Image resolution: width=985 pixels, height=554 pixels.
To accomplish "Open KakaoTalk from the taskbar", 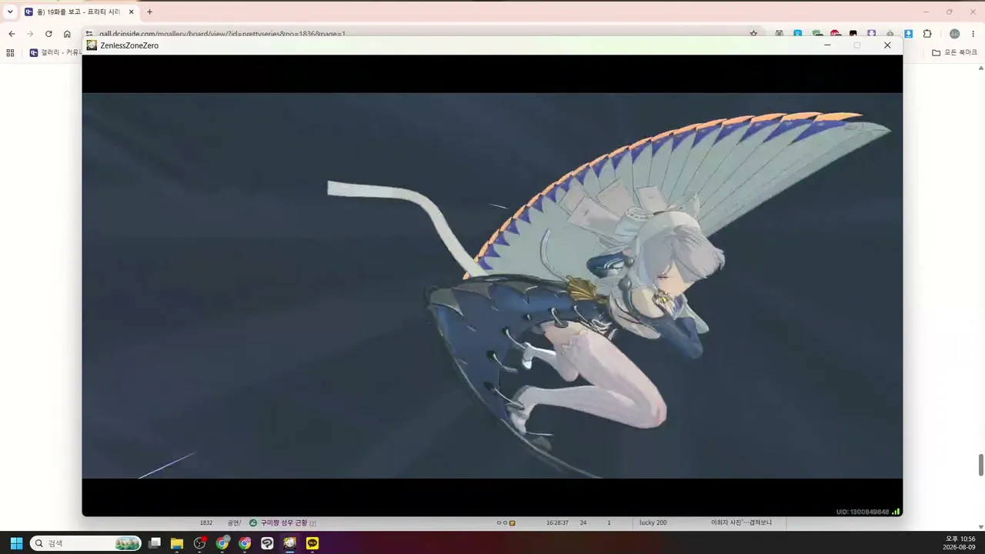I will click(312, 543).
